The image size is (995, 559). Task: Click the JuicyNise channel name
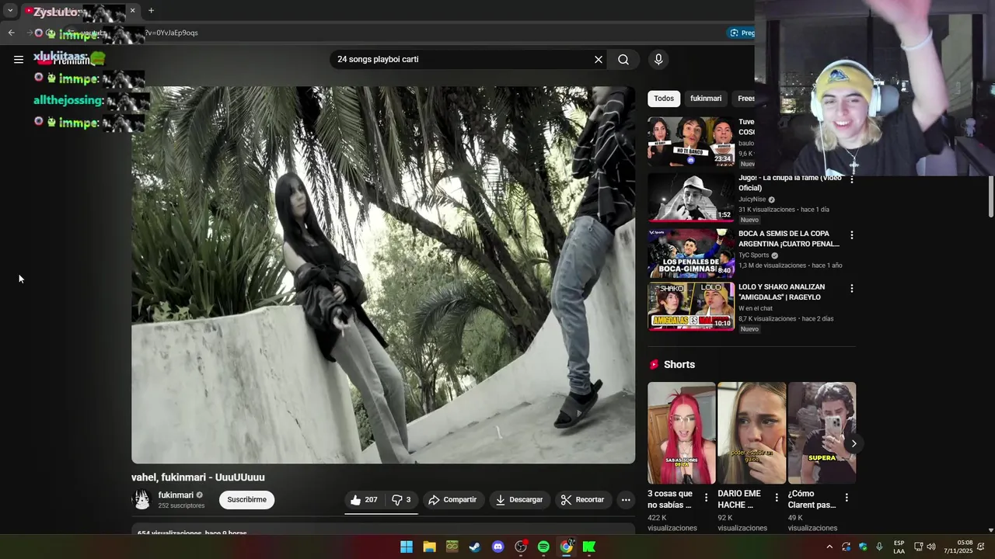pyautogui.click(x=752, y=200)
